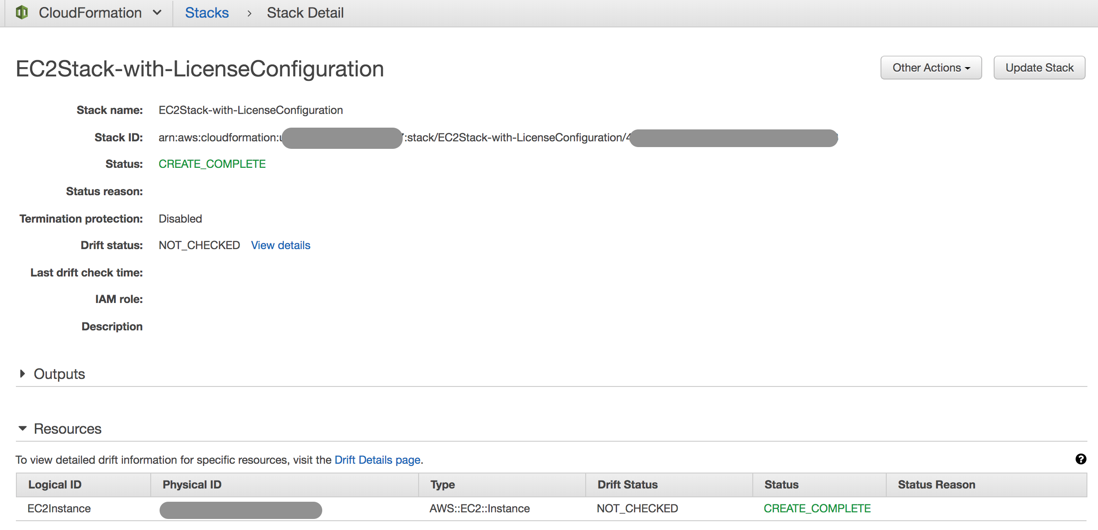The width and height of the screenshot is (1098, 530).
Task: Open the drift status View details link
Action: click(281, 245)
